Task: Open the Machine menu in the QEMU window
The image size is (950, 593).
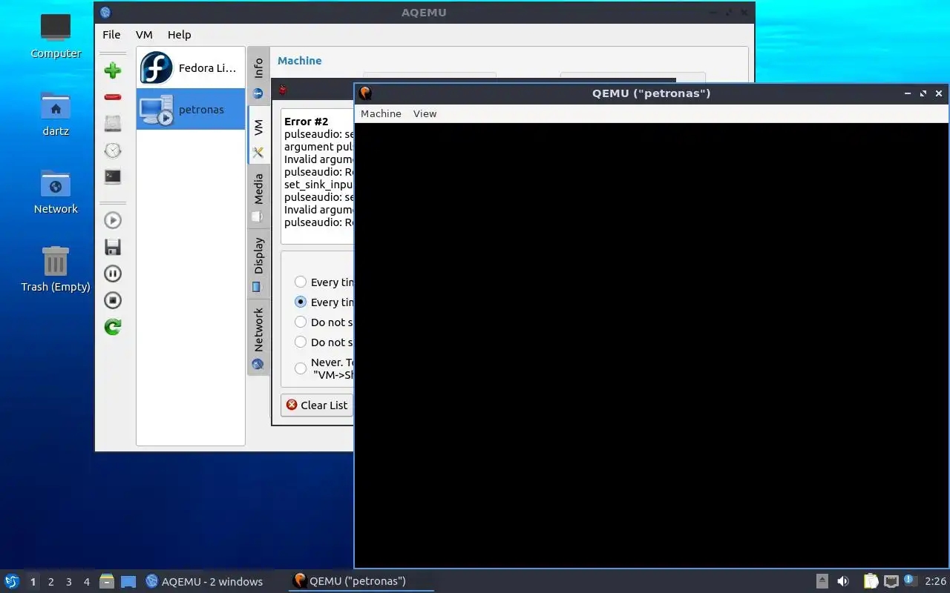Action: [381, 113]
